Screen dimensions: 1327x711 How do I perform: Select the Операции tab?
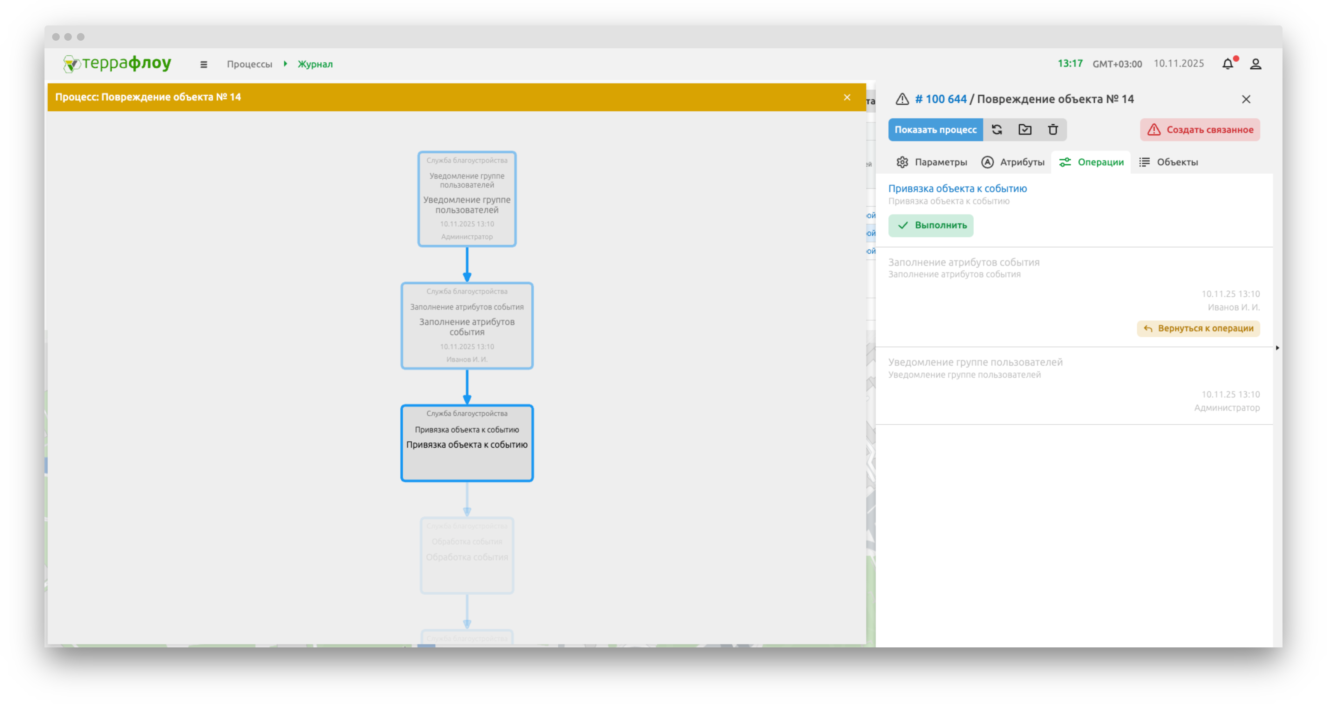(x=1091, y=162)
